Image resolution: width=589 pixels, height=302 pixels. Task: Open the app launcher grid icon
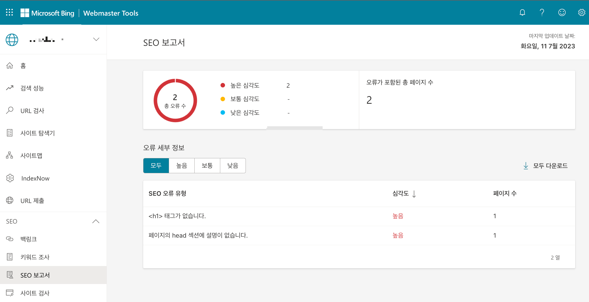[x=9, y=12]
